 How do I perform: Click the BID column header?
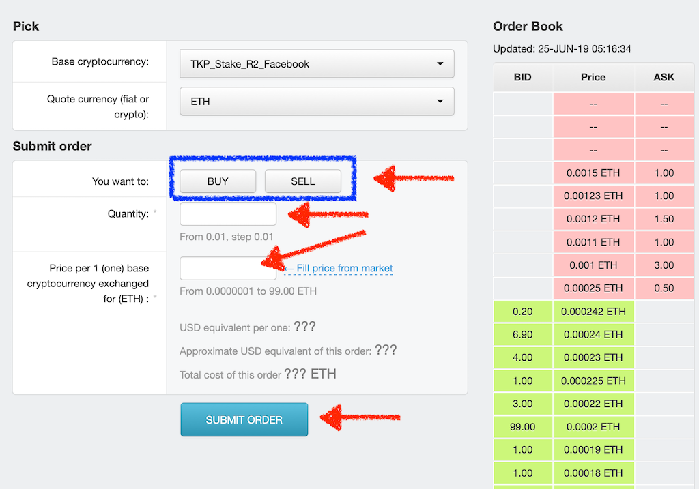coord(522,77)
